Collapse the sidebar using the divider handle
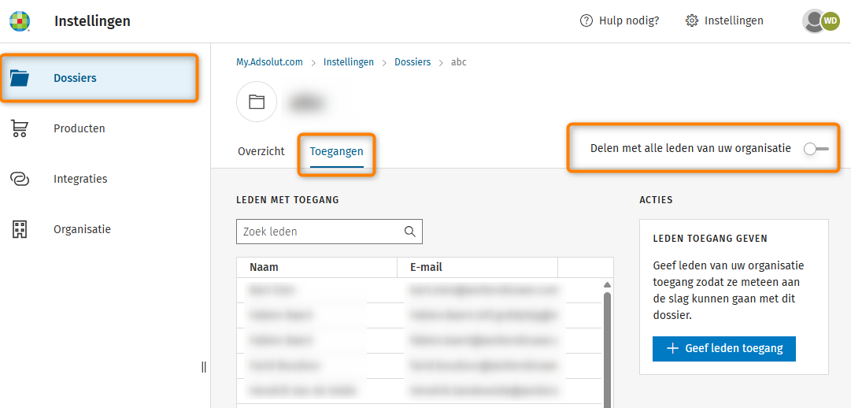Screen dimensions: 851x408 [204, 367]
